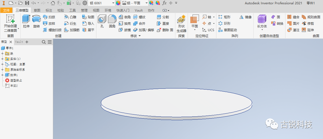Image resolution: width=323 pixels, height=139 pixels.
Task: Select the 长方体 freeform box tool
Action: tap(262, 22)
